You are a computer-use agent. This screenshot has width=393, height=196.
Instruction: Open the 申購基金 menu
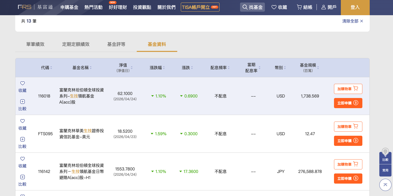coord(69,7)
